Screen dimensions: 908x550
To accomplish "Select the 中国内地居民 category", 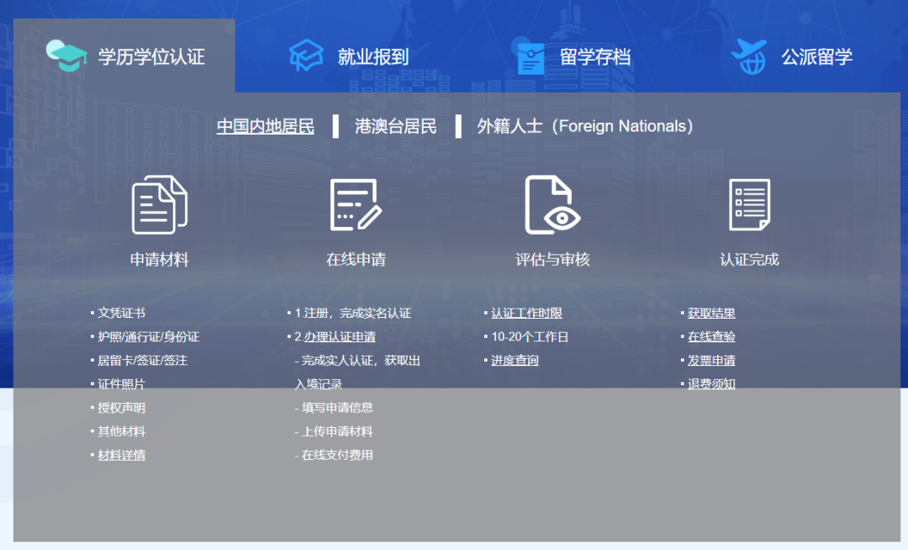I will (x=265, y=126).
